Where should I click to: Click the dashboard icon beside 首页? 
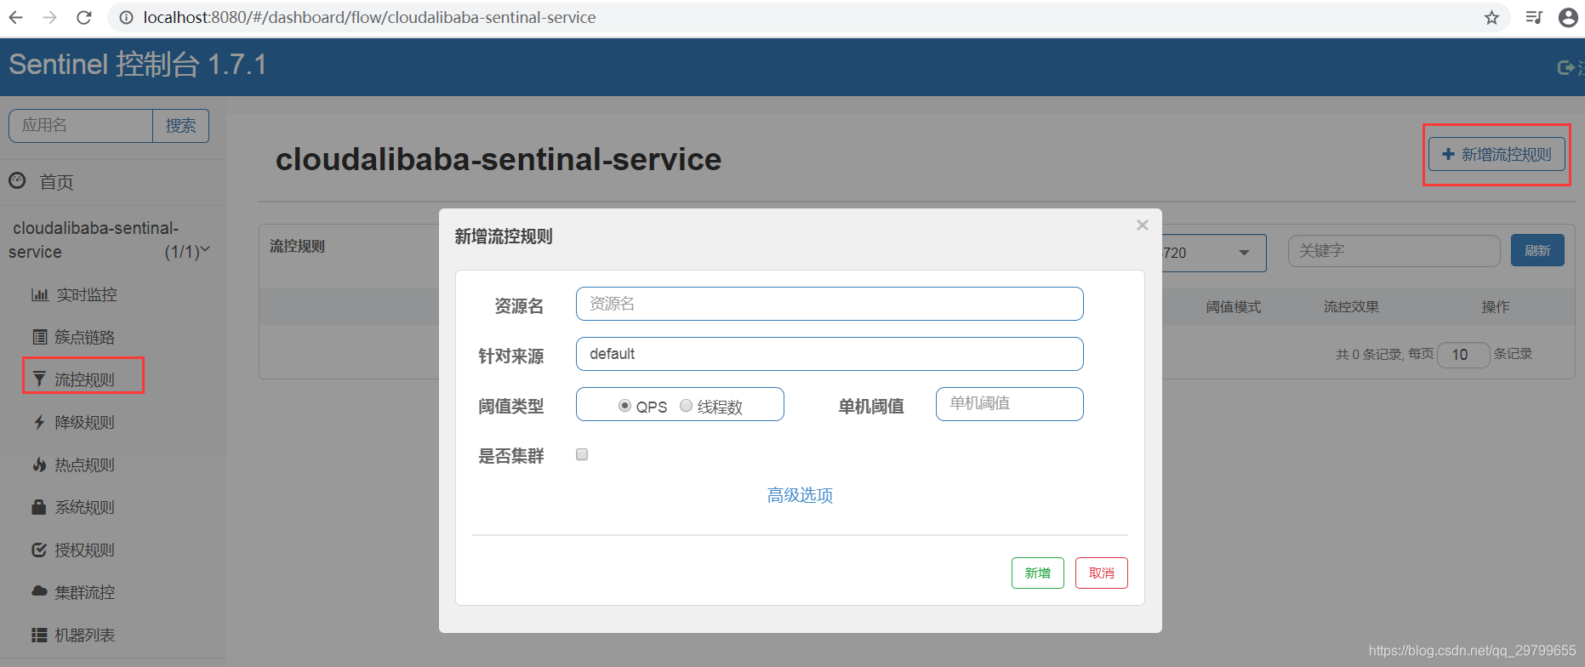(x=17, y=180)
